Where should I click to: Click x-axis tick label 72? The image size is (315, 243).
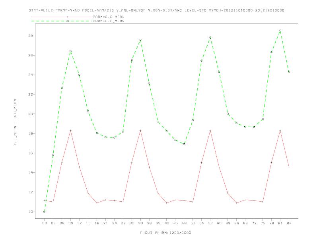tap(254, 223)
